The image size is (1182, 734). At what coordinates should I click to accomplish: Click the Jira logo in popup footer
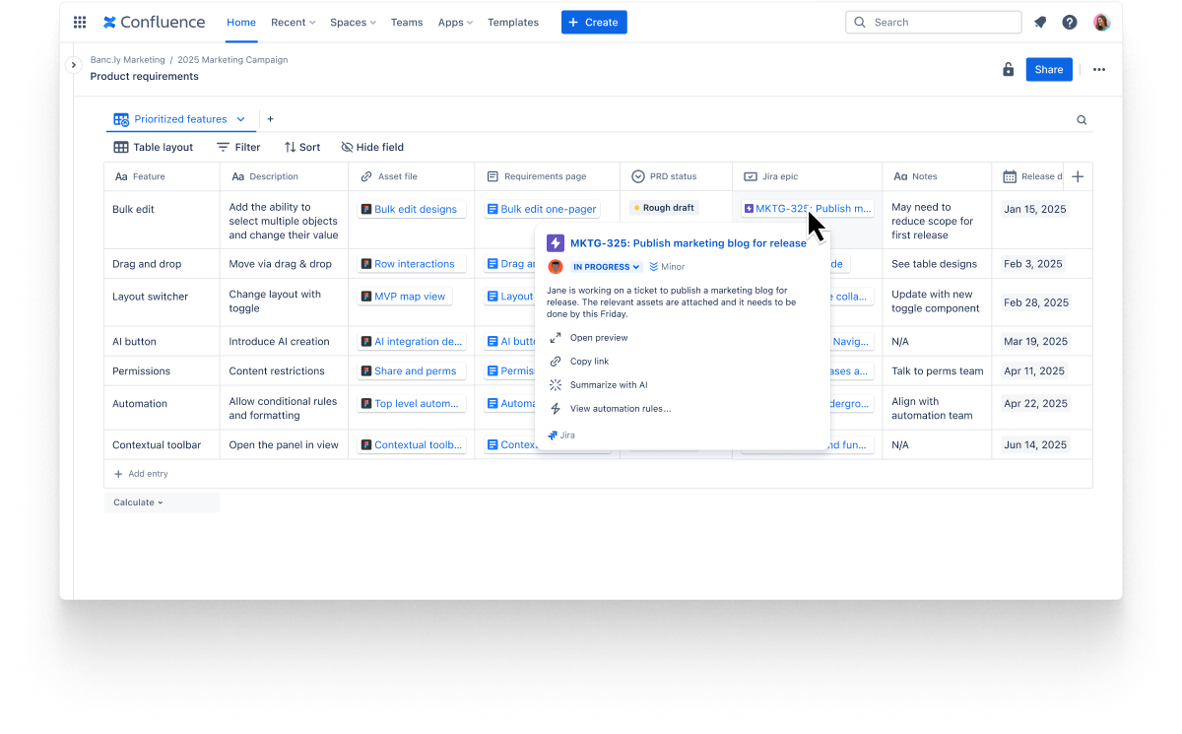tap(561, 434)
